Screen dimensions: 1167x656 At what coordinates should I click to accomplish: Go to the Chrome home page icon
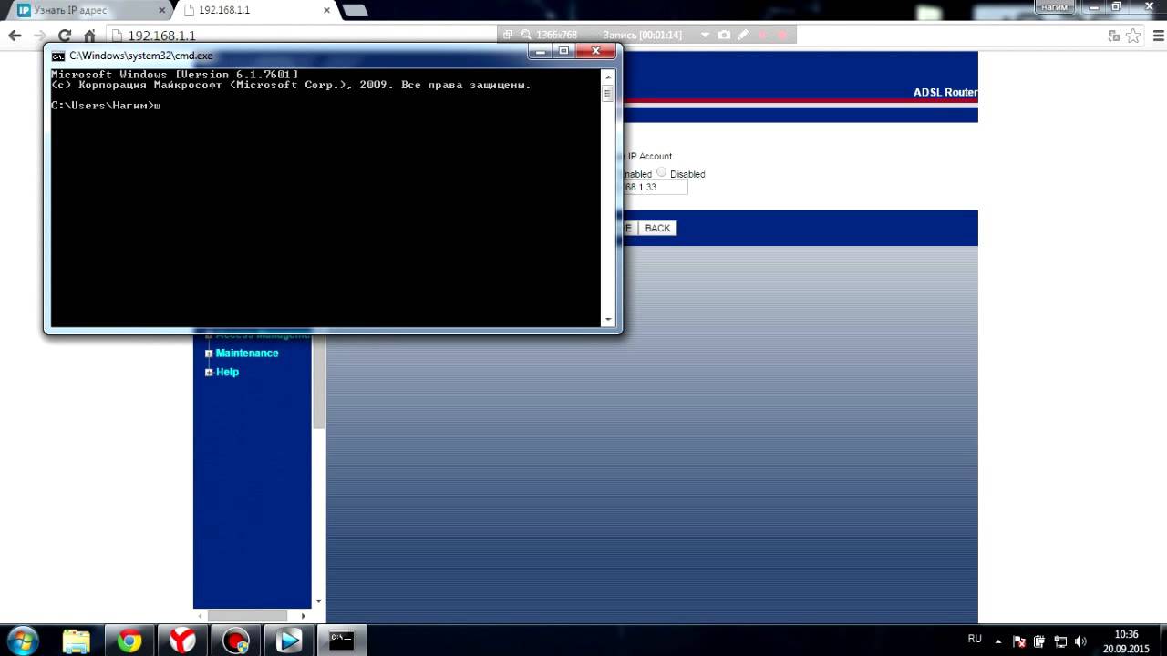(89, 36)
